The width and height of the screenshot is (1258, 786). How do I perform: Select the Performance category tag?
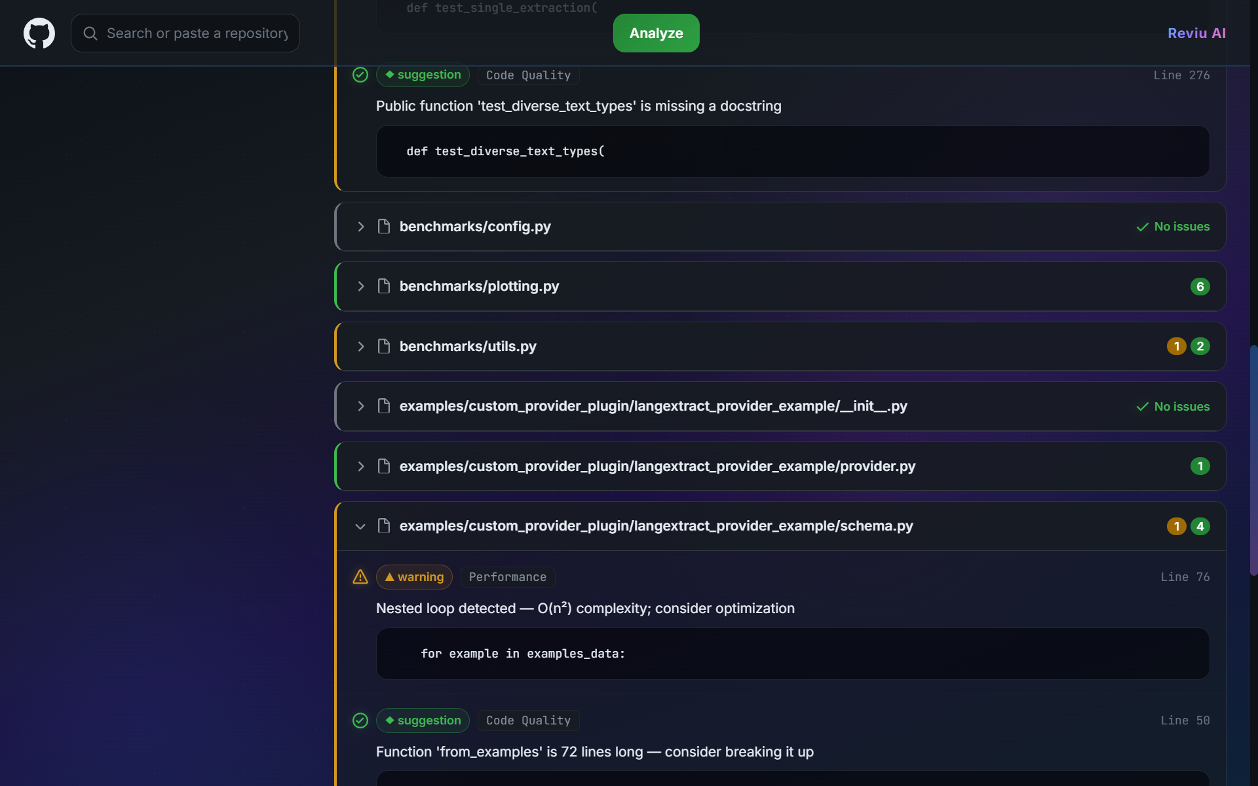[507, 577]
